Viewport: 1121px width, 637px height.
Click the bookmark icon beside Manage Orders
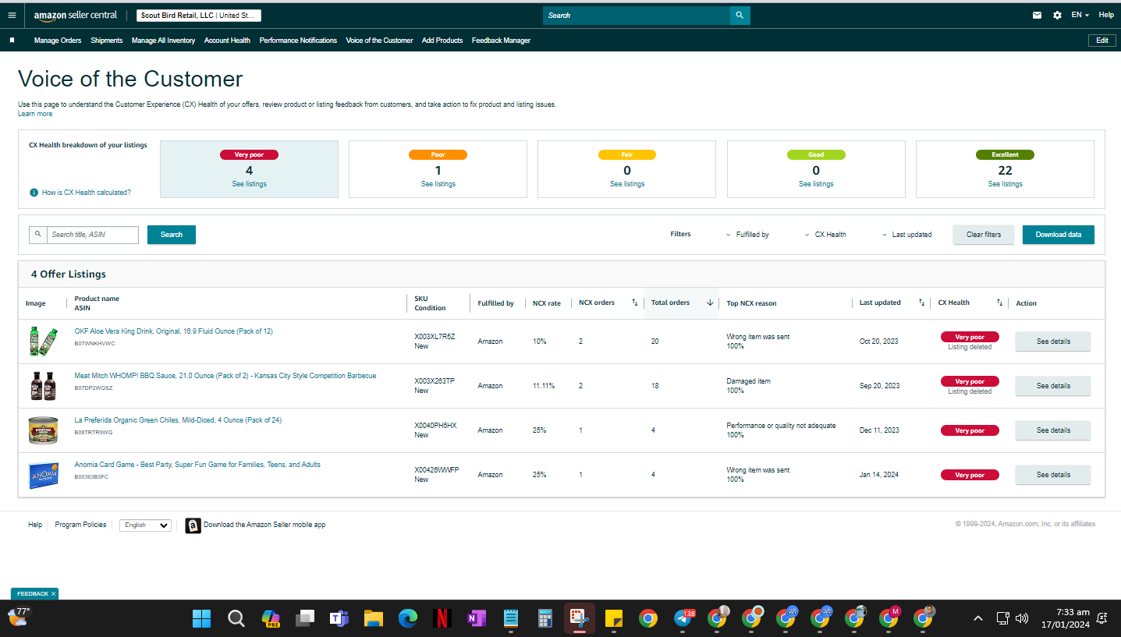pyautogui.click(x=12, y=41)
